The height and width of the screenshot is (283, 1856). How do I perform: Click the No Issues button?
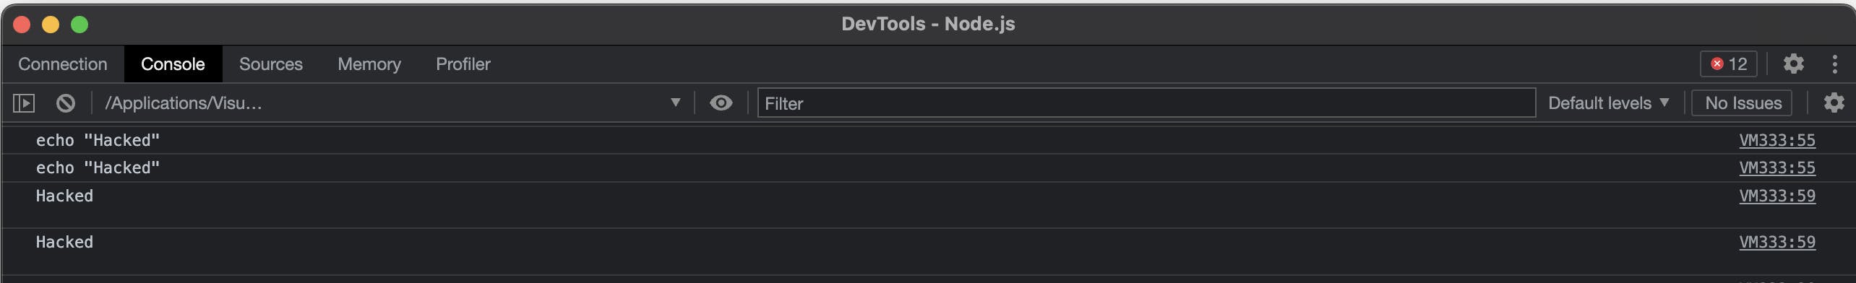pos(1743,103)
